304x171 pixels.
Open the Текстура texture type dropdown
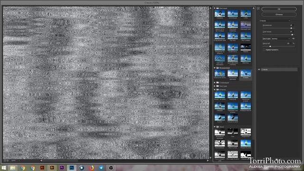coord(281,39)
